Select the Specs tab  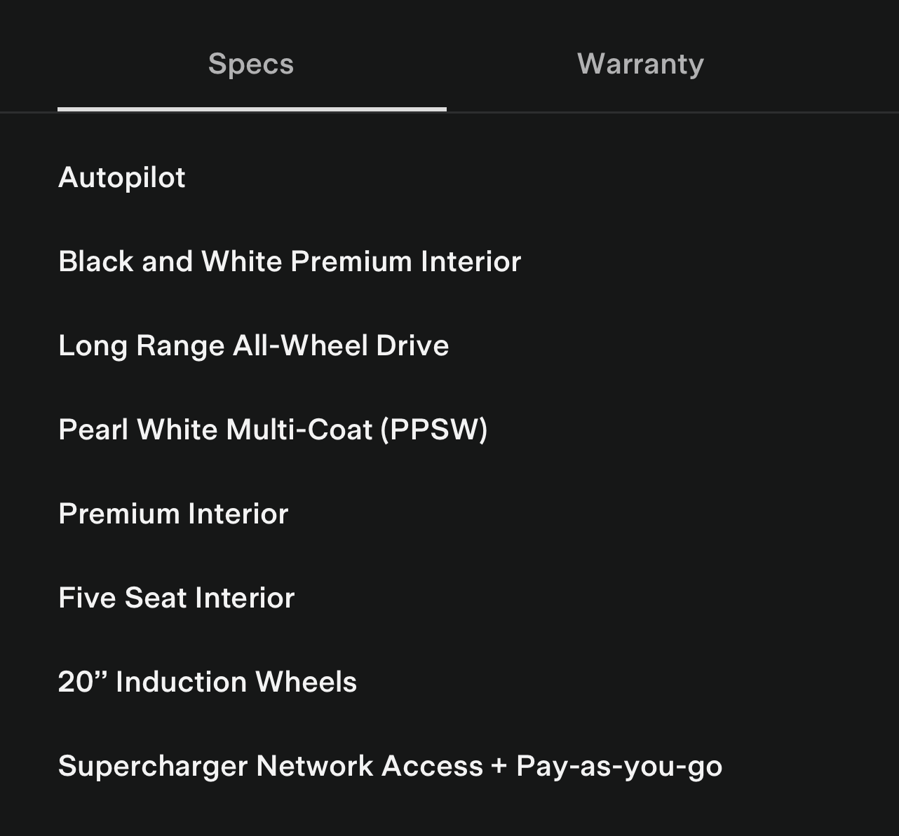(251, 64)
